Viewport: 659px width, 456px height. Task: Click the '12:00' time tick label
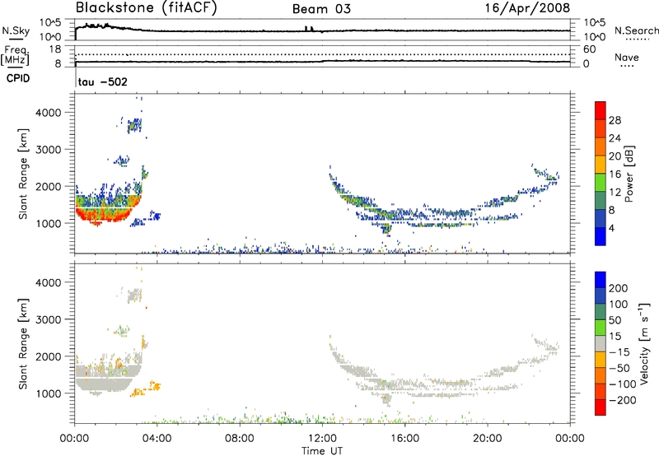pyautogui.click(x=322, y=439)
